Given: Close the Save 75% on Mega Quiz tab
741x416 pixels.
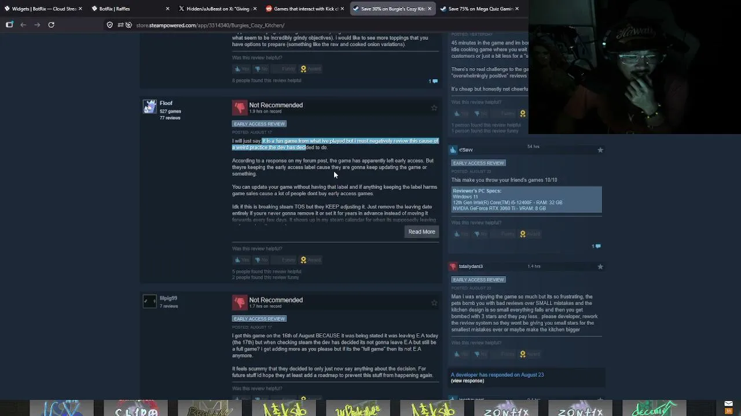Looking at the screenshot, I should point(516,9).
